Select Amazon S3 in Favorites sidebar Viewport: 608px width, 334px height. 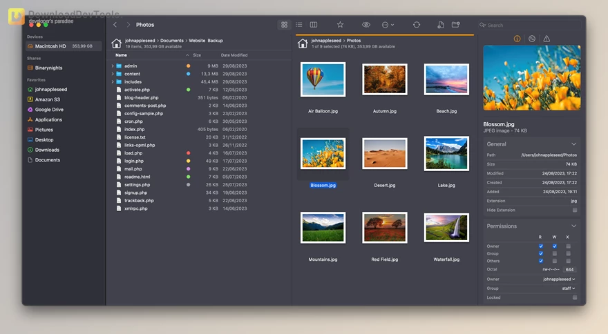pos(48,99)
